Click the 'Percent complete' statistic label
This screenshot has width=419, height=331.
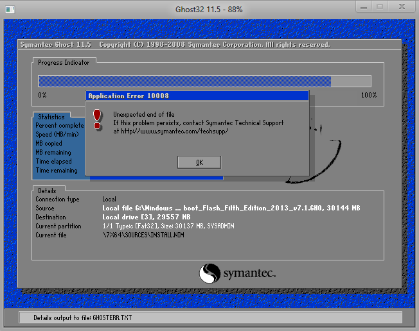pyautogui.click(x=60, y=125)
